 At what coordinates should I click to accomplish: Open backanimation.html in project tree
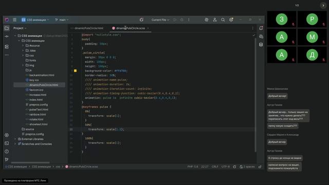42,75
